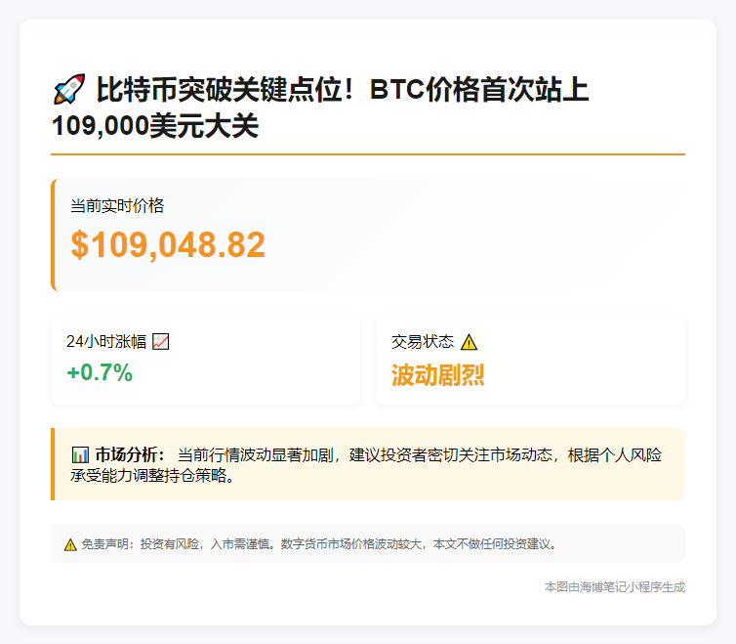
Task: Click the orange 波动剧烈 status text
Action: 437,375
